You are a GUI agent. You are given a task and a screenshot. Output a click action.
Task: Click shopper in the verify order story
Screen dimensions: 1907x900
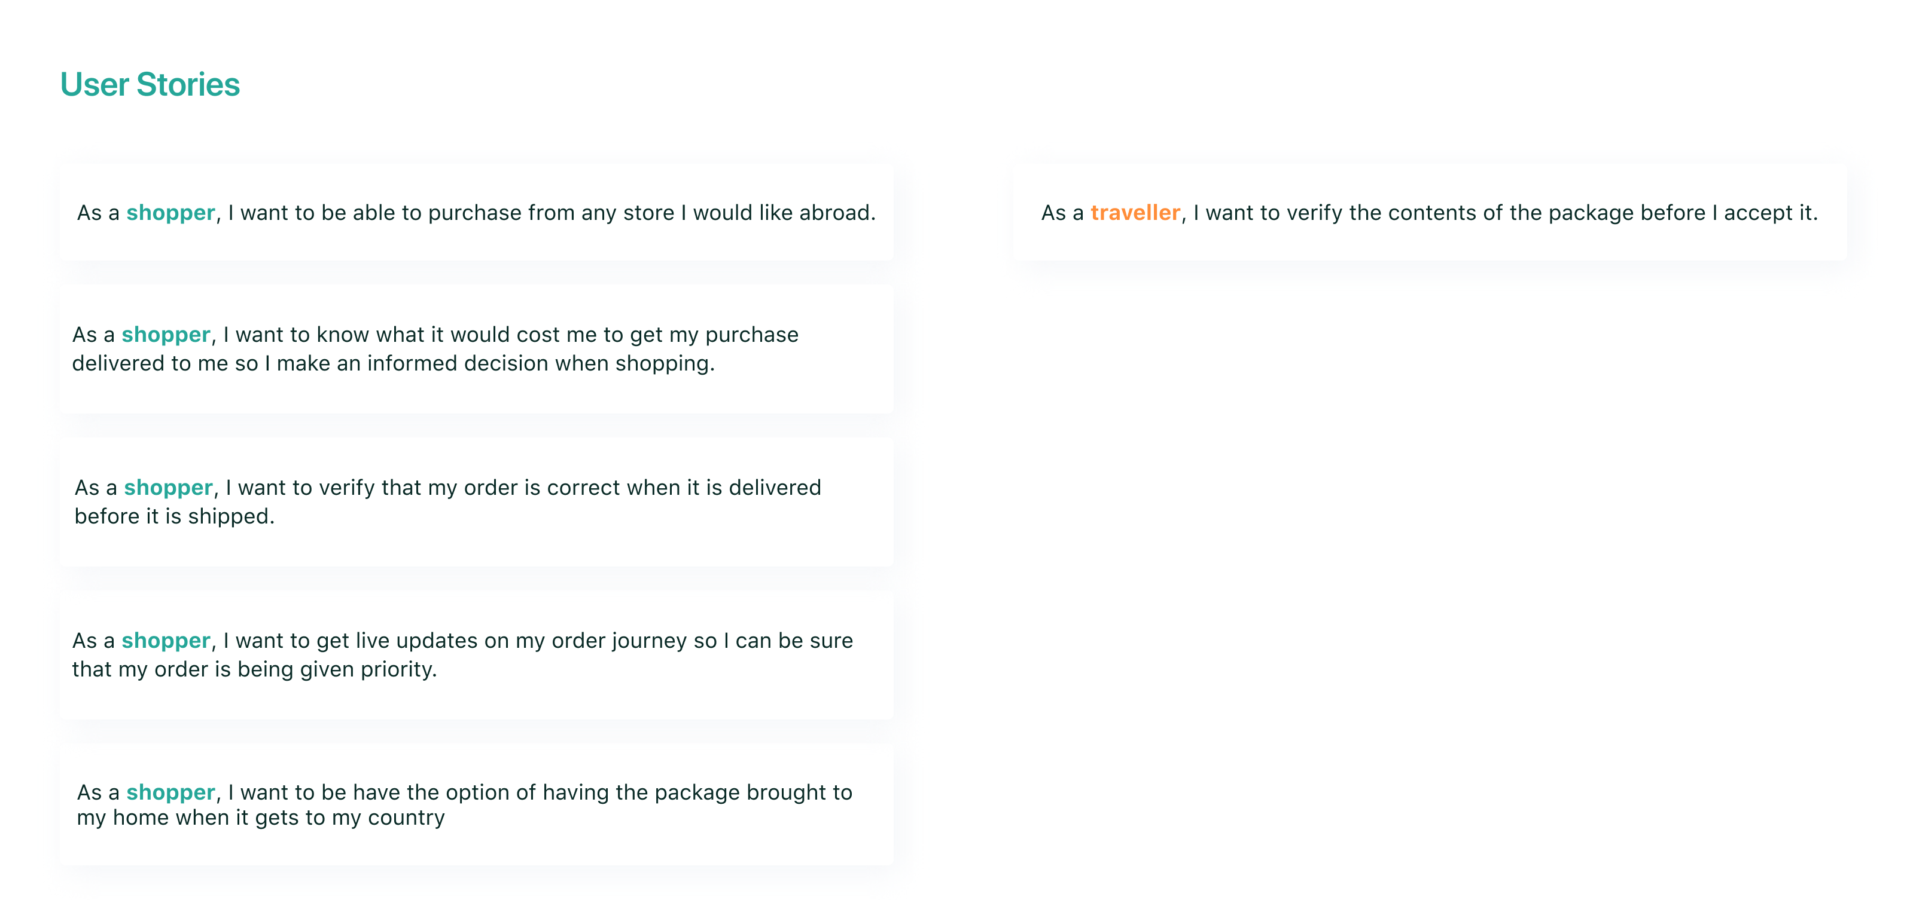[168, 488]
